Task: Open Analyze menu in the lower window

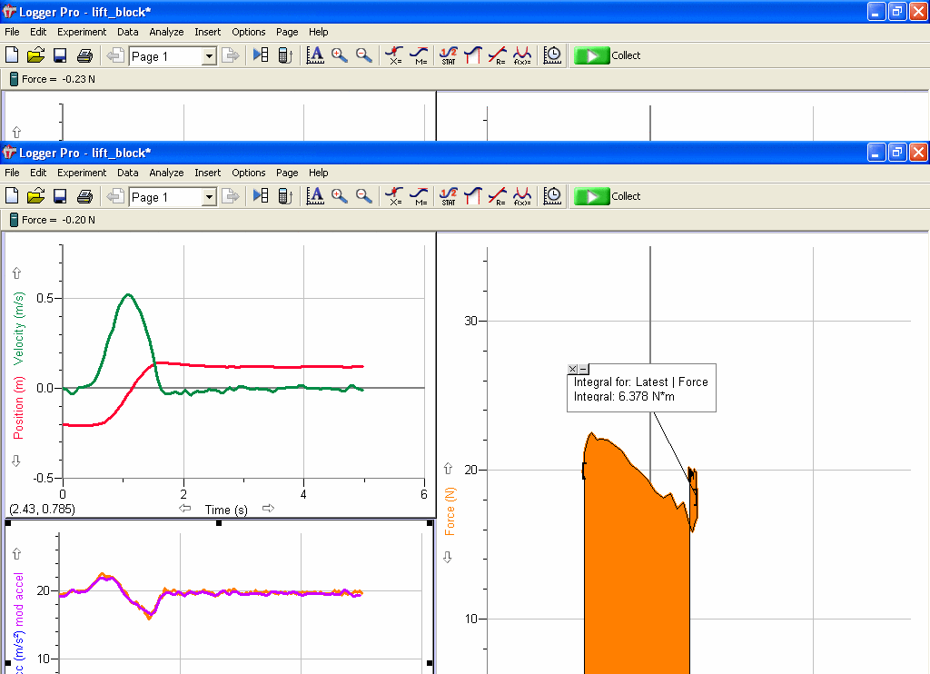Action: pyautogui.click(x=166, y=173)
